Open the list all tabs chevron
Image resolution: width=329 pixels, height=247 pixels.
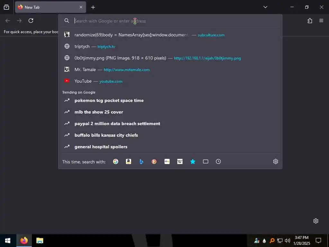click(x=265, y=7)
